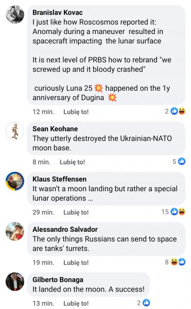The width and height of the screenshot is (191, 309).
Task: Click the haha reaction icon on Klaus Steffensen's comment
Action: pos(182,212)
